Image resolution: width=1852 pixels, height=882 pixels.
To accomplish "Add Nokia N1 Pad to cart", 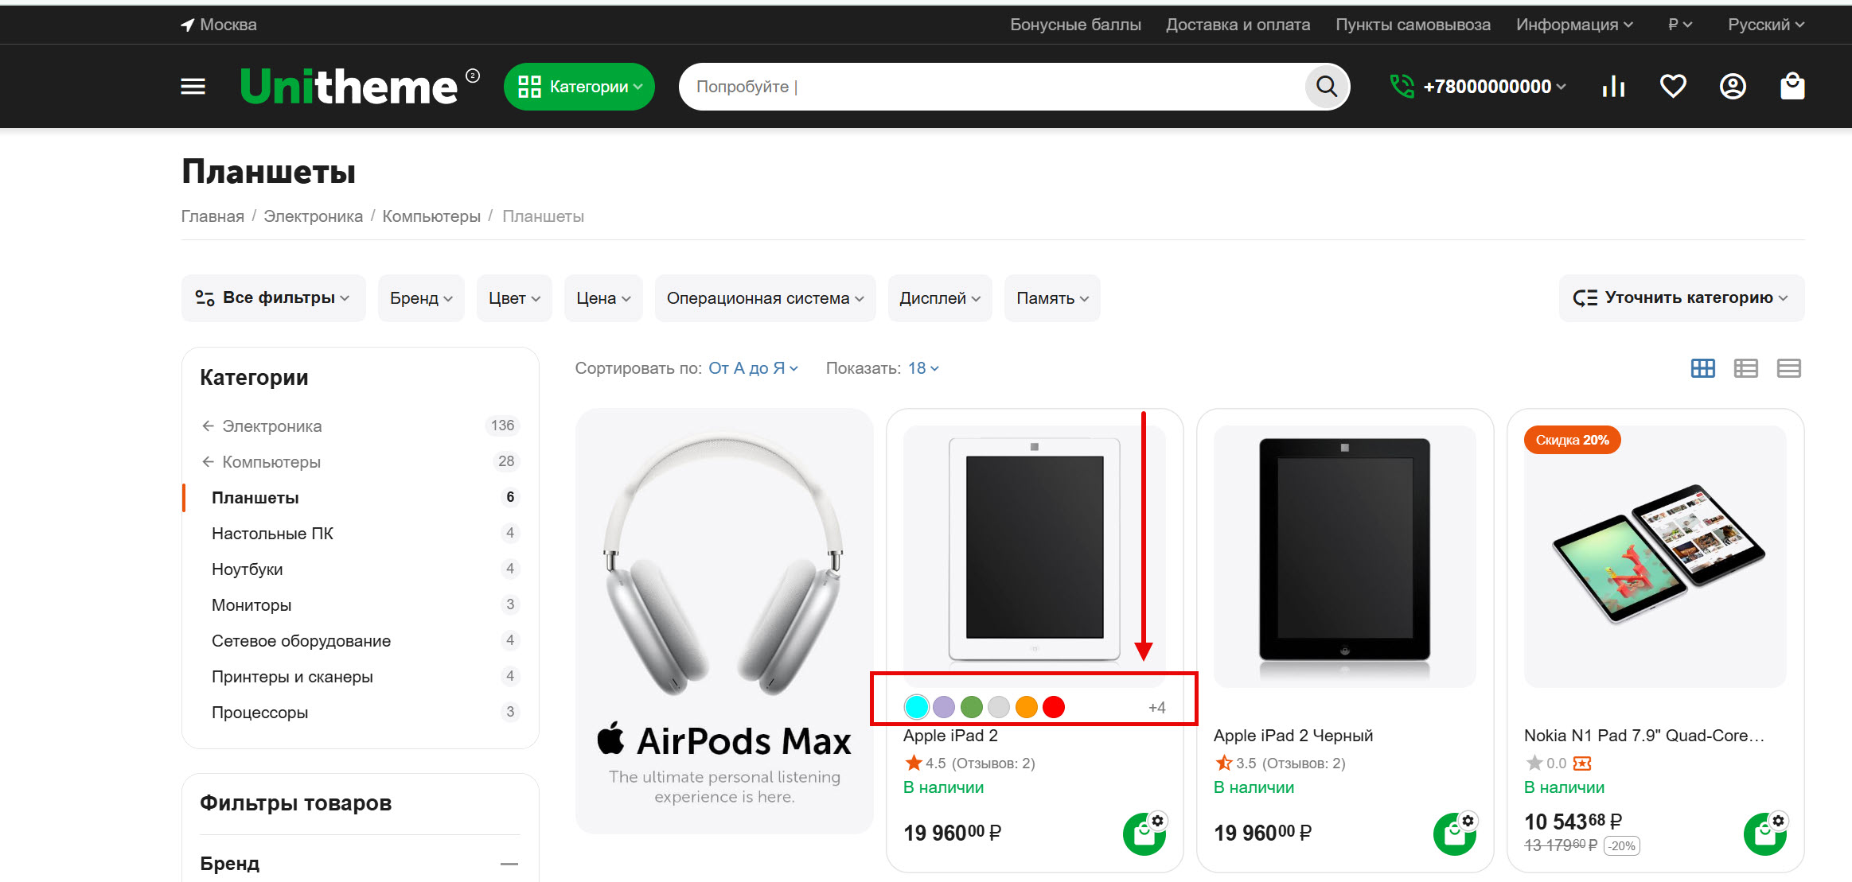I will pyautogui.click(x=1764, y=834).
